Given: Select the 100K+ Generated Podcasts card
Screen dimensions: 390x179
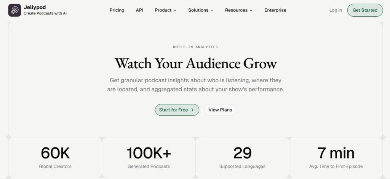Looking at the screenshot, I should (149, 157).
